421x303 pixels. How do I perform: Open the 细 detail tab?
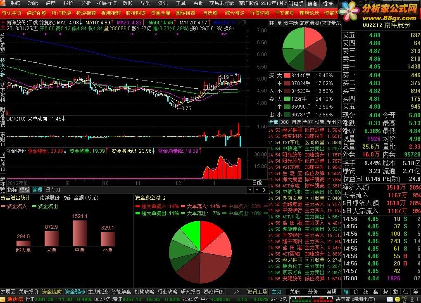tap(366, 292)
